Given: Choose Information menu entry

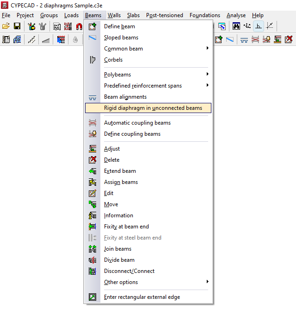Looking at the screenshot, I should pyautogui.click(x=148, y=215).
